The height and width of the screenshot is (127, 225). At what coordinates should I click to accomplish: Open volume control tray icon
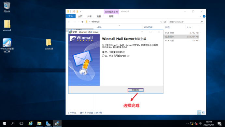coord(196,123)
